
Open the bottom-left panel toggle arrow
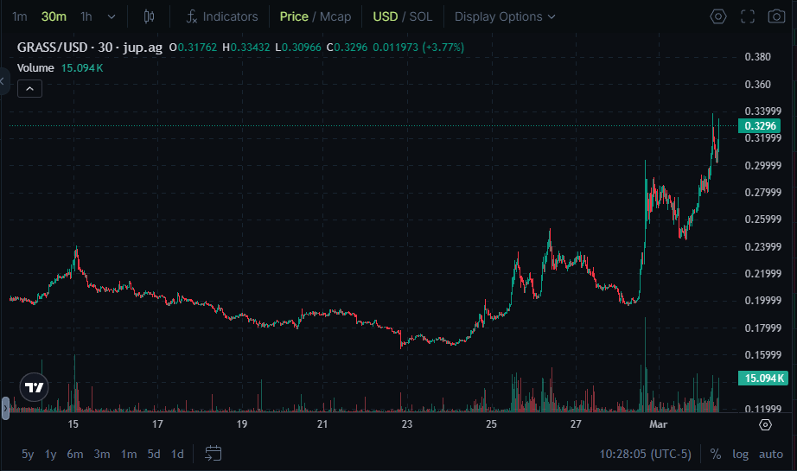[5, 408]
